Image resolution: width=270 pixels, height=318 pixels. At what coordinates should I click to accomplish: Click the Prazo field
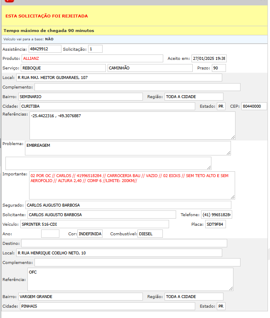pyautogui.click(x=218, y=68)
